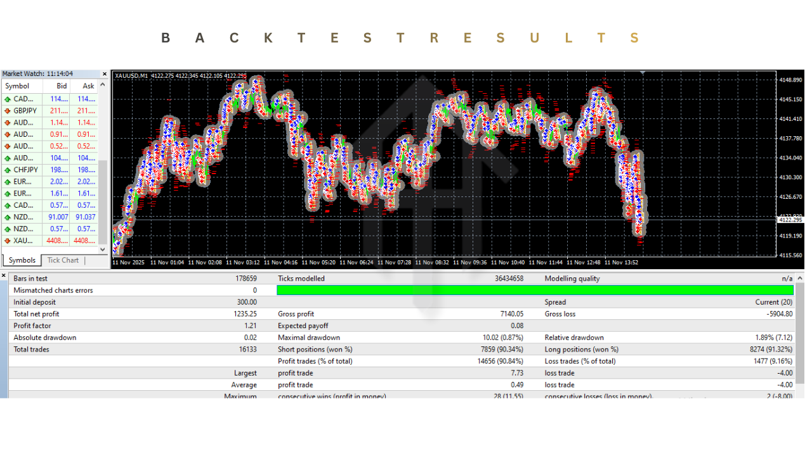The width and height of the screenshot is (812, 456).
Task: Click the green trend arrow next to EUR
Action: point(8,182)
